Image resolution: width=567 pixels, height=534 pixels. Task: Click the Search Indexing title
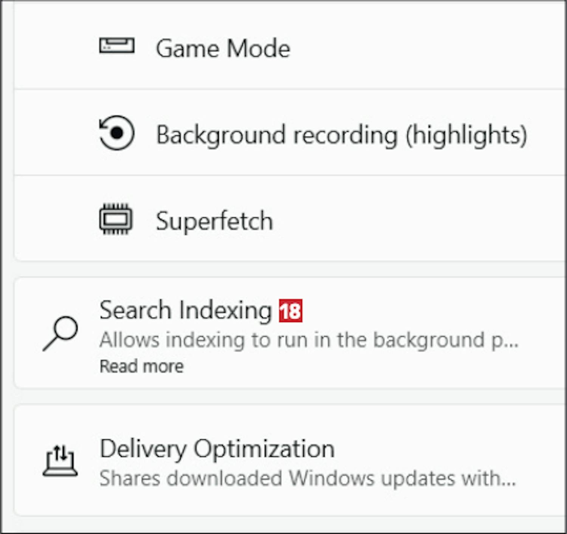tap(186, 310)
